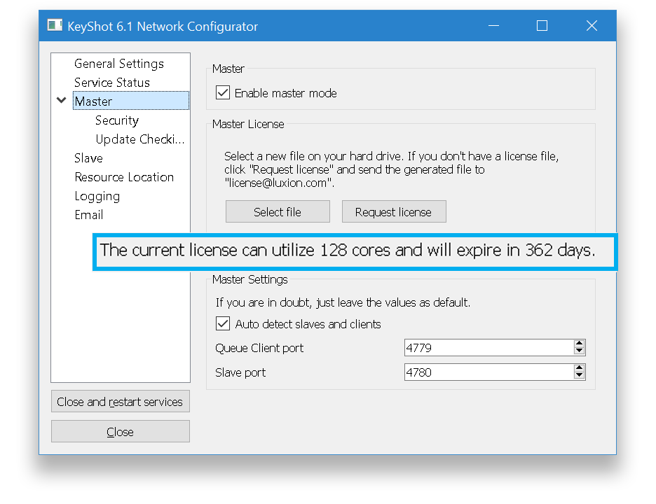The image size is (656, 504).
Task: Click the Master Settings group title
Action: click(x=250, y=279)
